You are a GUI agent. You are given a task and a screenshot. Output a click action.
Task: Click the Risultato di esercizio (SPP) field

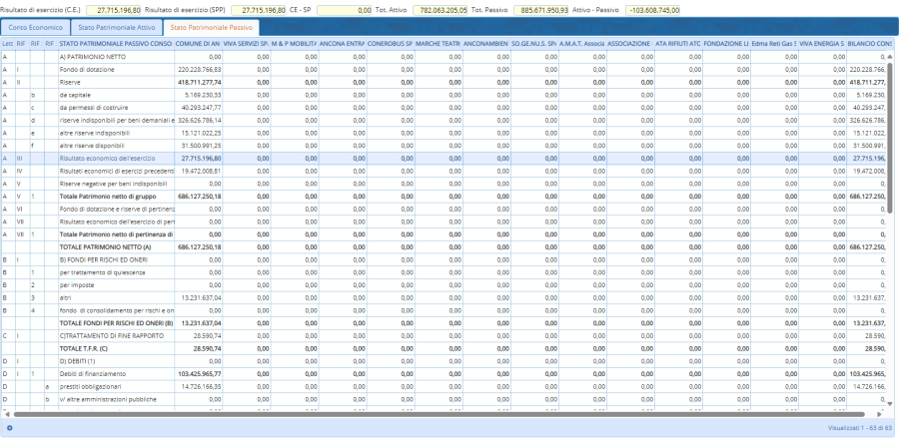tap(260, 9)
